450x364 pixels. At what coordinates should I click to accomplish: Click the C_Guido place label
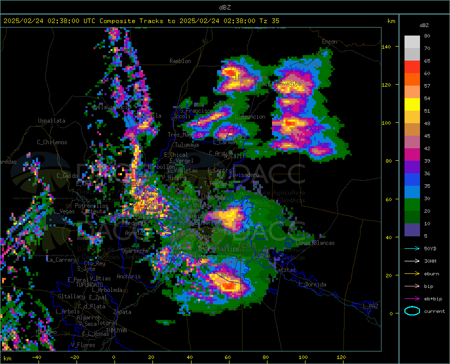67,176
